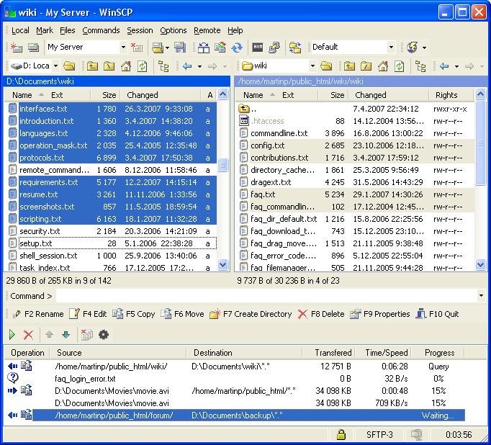The height and width of the screenshot is (445, 491).
Task: Expand the My Server session dropdown
Action: click(123, 48)
